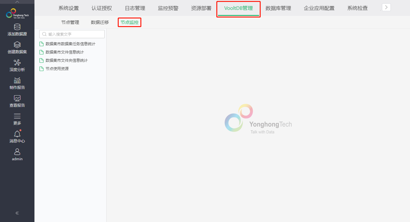Open 数据集市文件信息统计 report
Screen dimensions: 410x222
[x=64, y=52]
